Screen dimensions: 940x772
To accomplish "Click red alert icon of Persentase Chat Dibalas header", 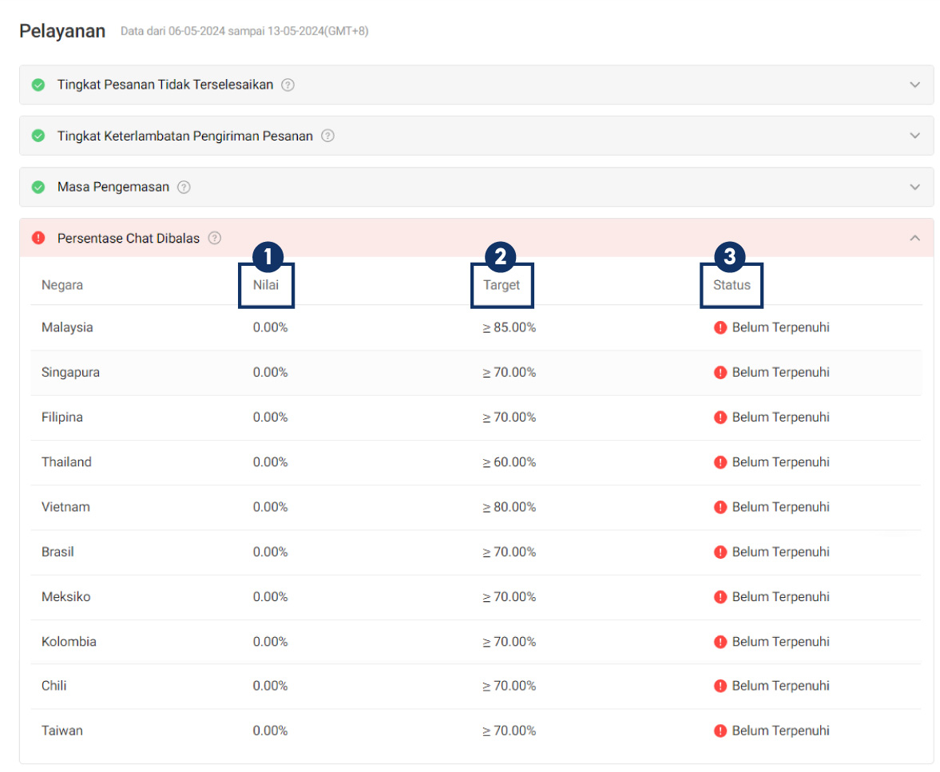I will tap(38, 238).
